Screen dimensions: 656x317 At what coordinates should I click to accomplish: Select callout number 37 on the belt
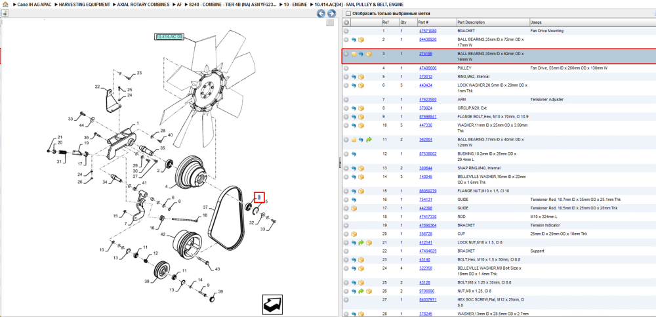[205, 207]
